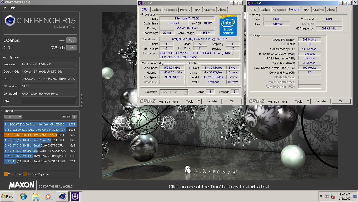
Task: Open ranking Details arrow button
Action: (x=74, y=117)
